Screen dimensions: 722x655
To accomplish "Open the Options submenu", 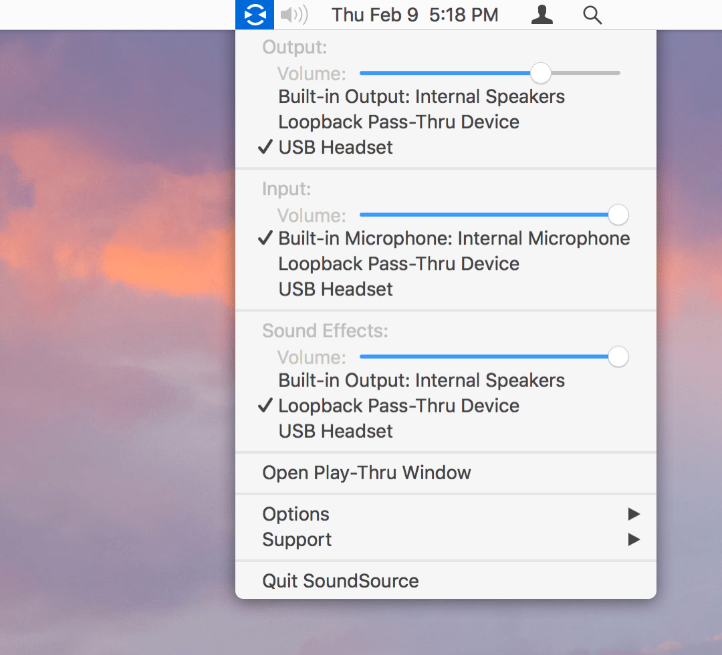I will 446,514.
